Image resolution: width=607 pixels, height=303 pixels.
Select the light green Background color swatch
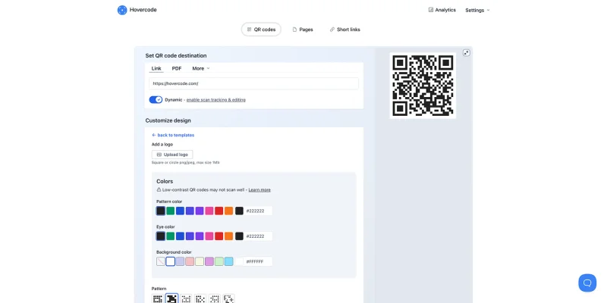[219, 261]
